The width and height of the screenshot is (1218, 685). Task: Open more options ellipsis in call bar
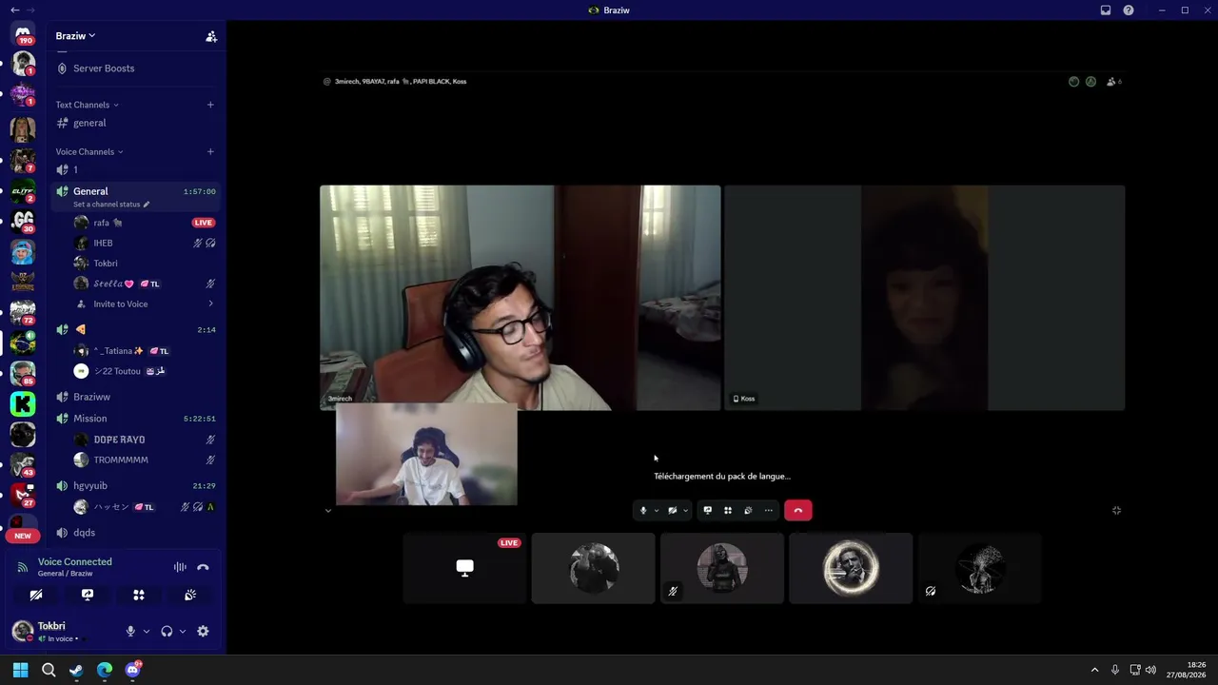point(769,511)
